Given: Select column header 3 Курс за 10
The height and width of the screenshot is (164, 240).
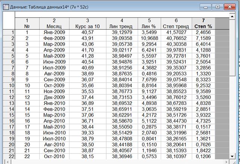Looking at the screenshot, I should (88, 24).
